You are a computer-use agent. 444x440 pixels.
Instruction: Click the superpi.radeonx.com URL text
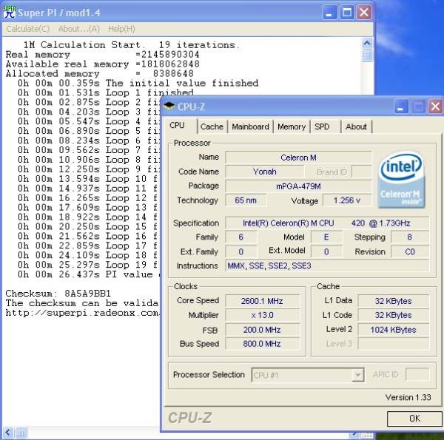(82, 313)
